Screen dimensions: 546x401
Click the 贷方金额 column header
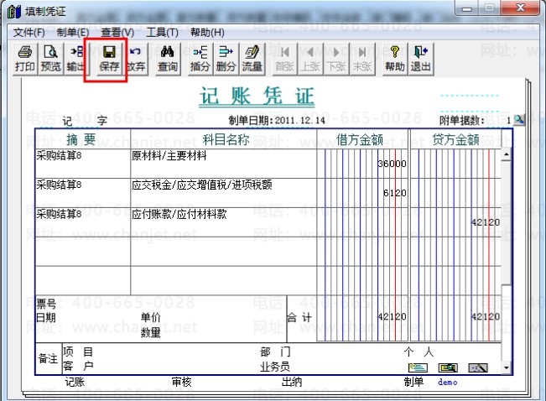point(455,140)
